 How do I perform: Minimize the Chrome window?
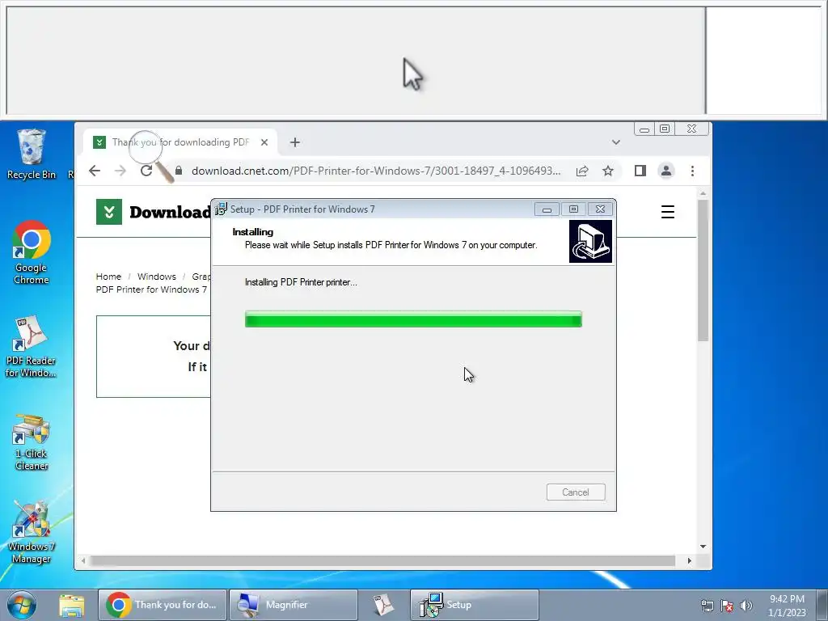[644, 129]
